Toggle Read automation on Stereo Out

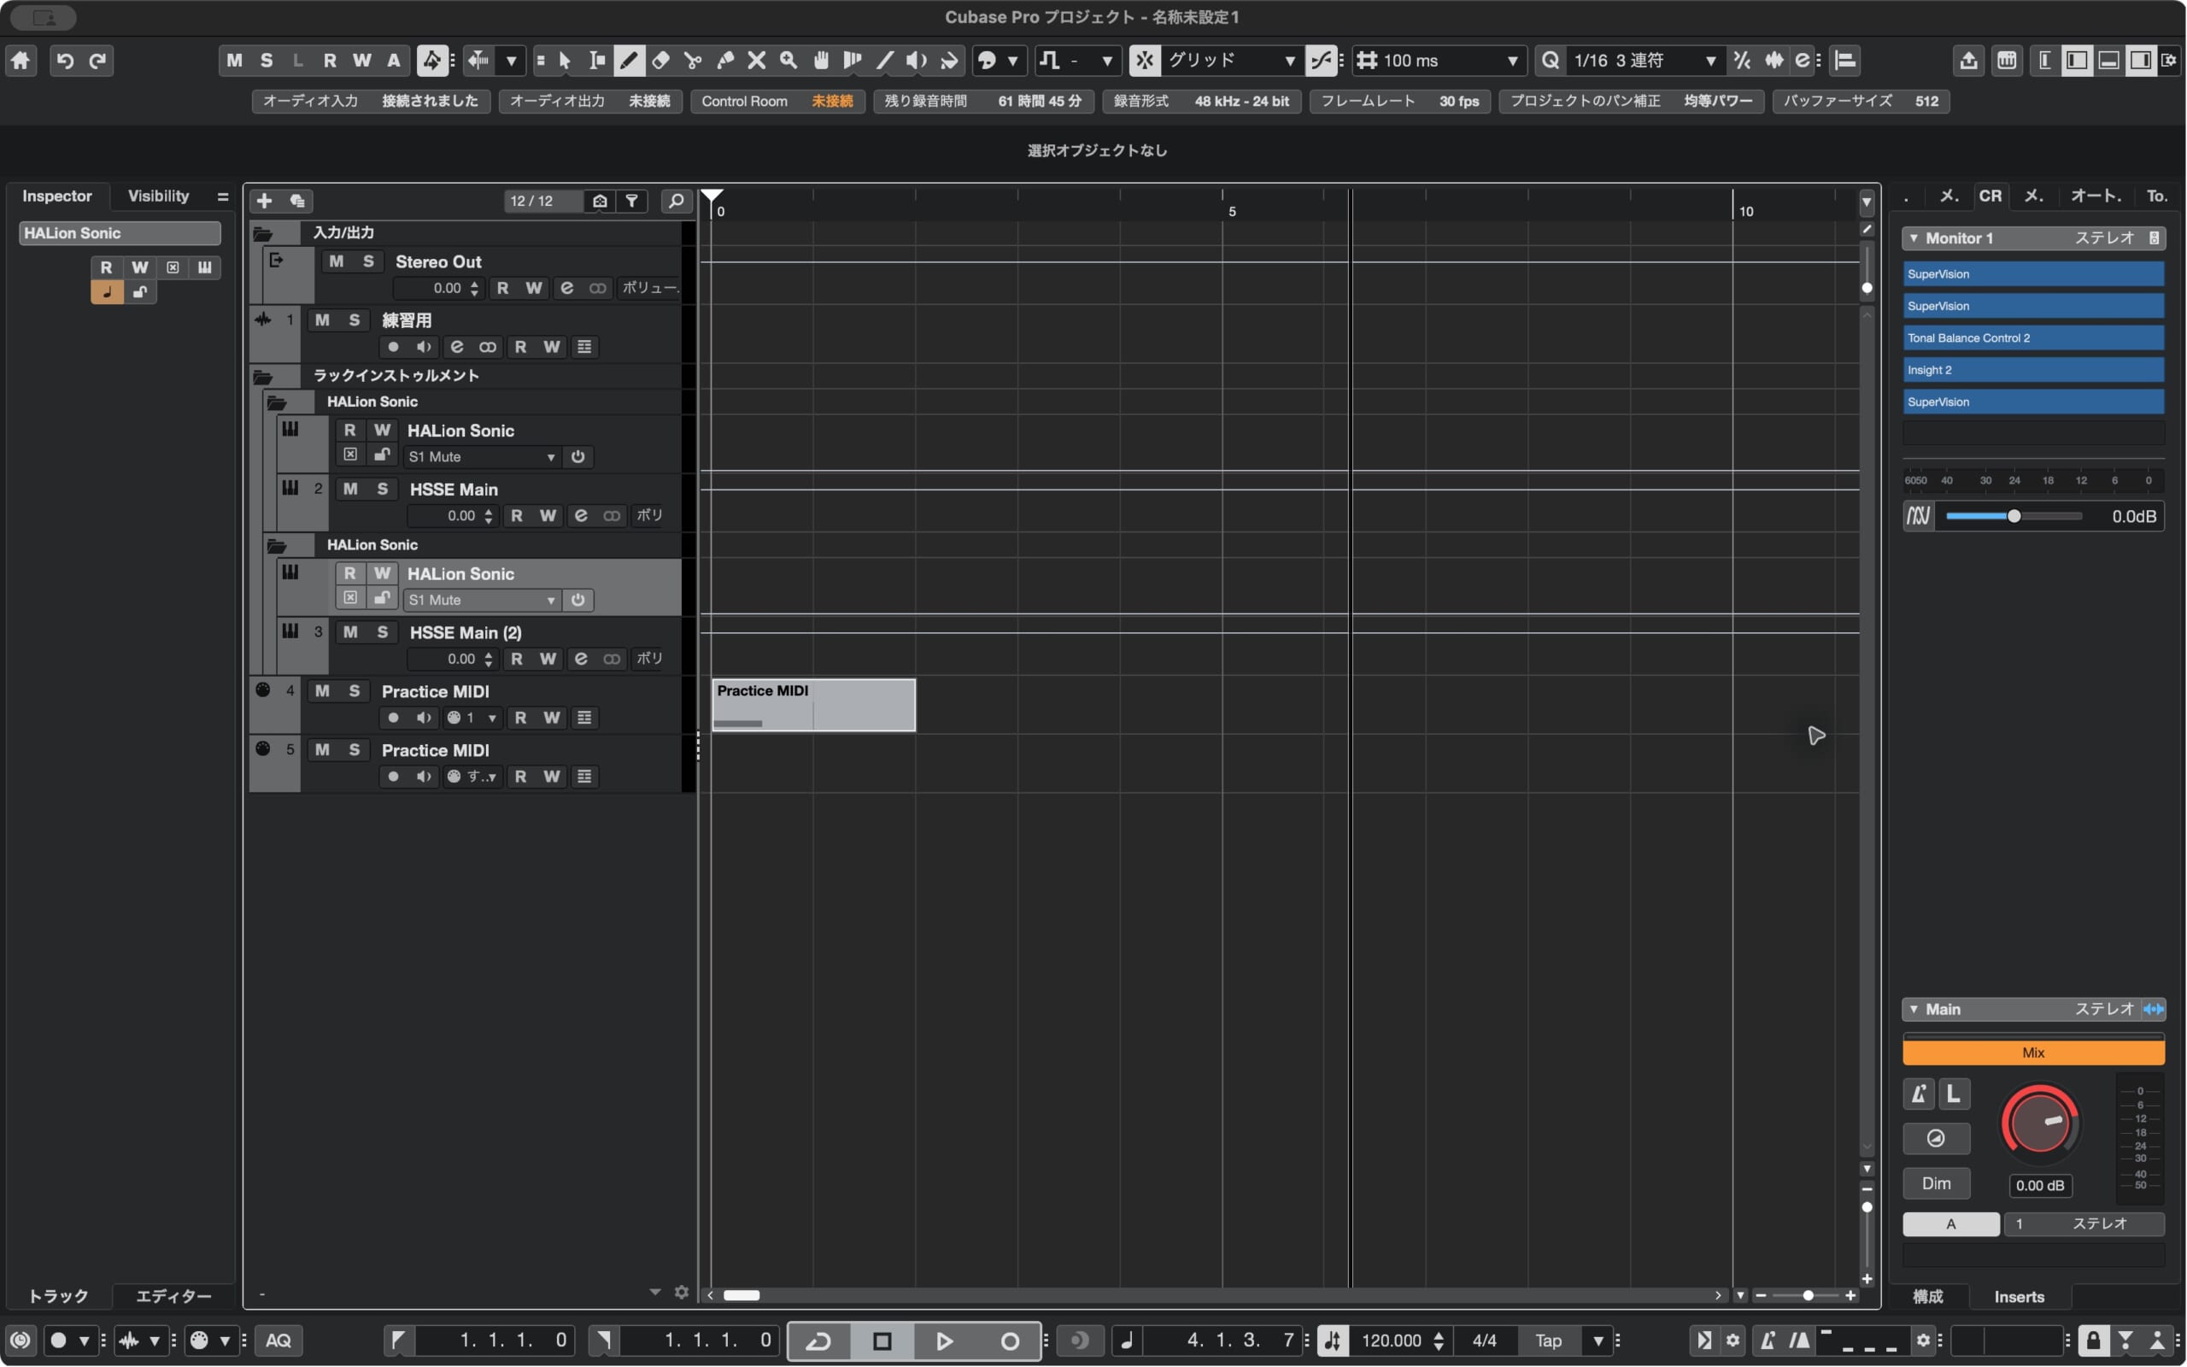tap(502, 288)
